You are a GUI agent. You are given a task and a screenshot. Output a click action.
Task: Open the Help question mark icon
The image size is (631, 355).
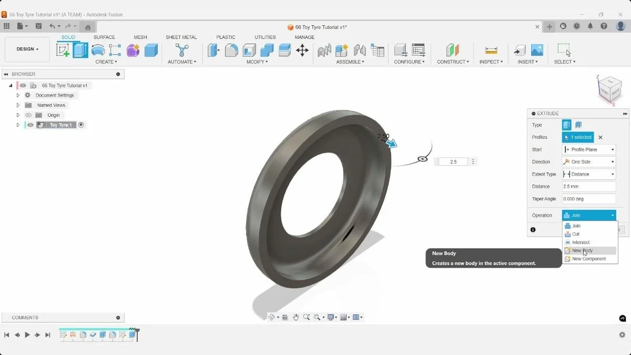point(604,26)
